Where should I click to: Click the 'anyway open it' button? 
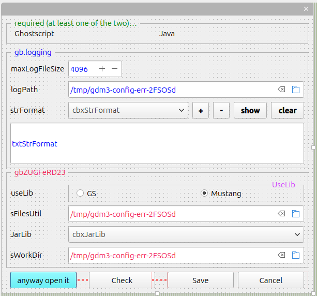click(43, 280)
